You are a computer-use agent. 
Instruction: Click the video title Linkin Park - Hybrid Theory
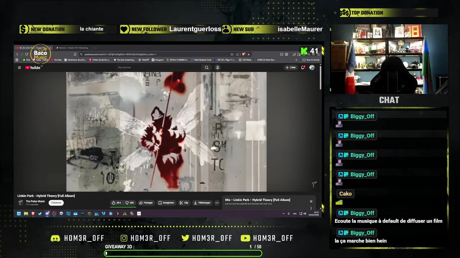point(46,196)
